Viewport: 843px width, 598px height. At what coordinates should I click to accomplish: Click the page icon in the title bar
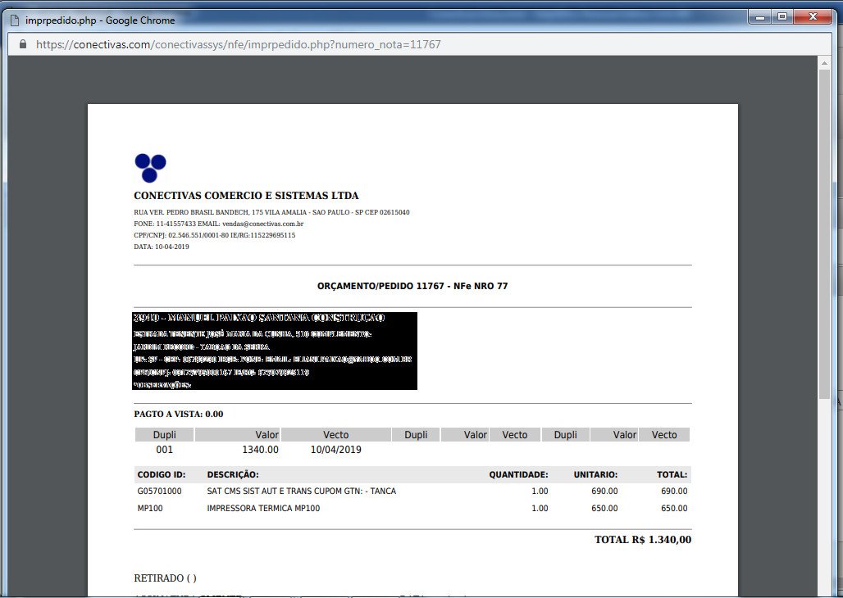pyautogui.click(x=14, y=20)
